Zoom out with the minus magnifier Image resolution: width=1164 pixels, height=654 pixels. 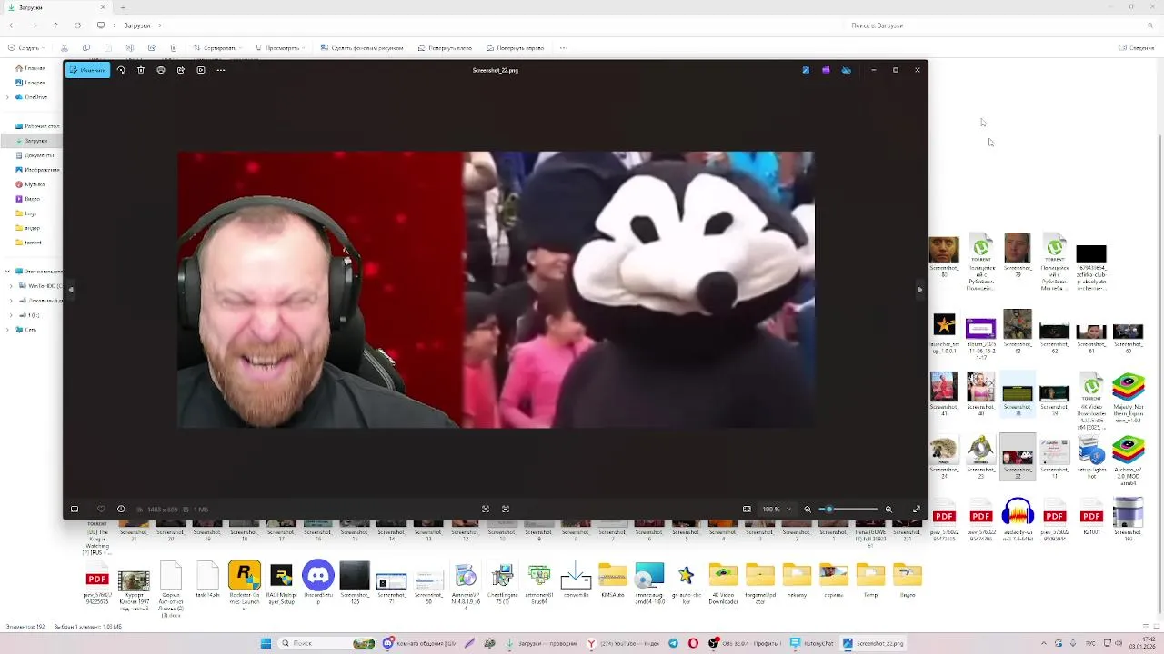[x=808, y=510]
